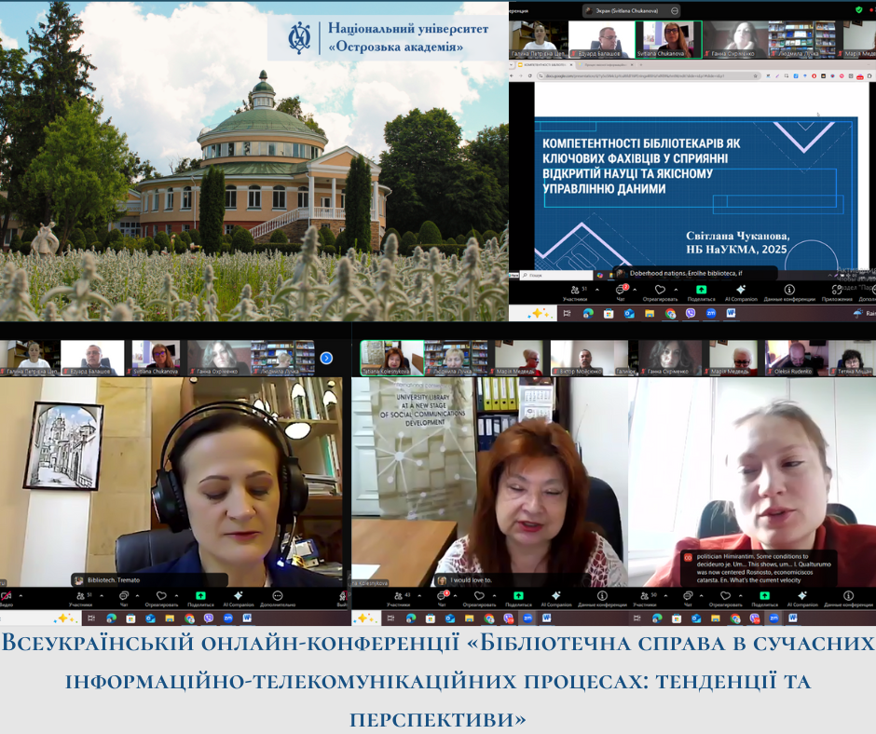The image size is (876, 734).
Task: Open Участники showing 43 participants
Action: [x=399, y=598]
